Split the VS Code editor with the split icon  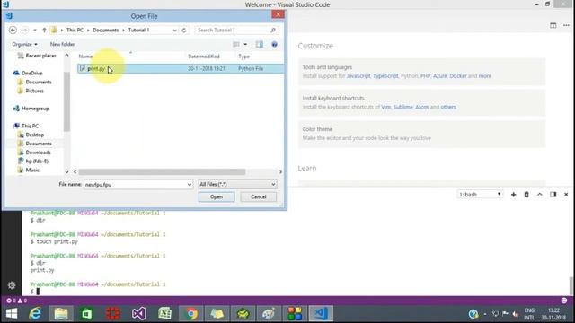pyautogui.click(x=553, y=25)
